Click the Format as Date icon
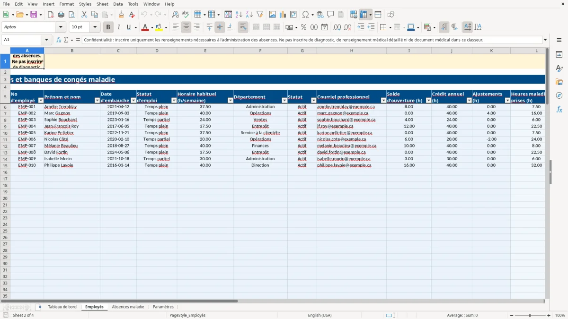 [x=324, y=27]
